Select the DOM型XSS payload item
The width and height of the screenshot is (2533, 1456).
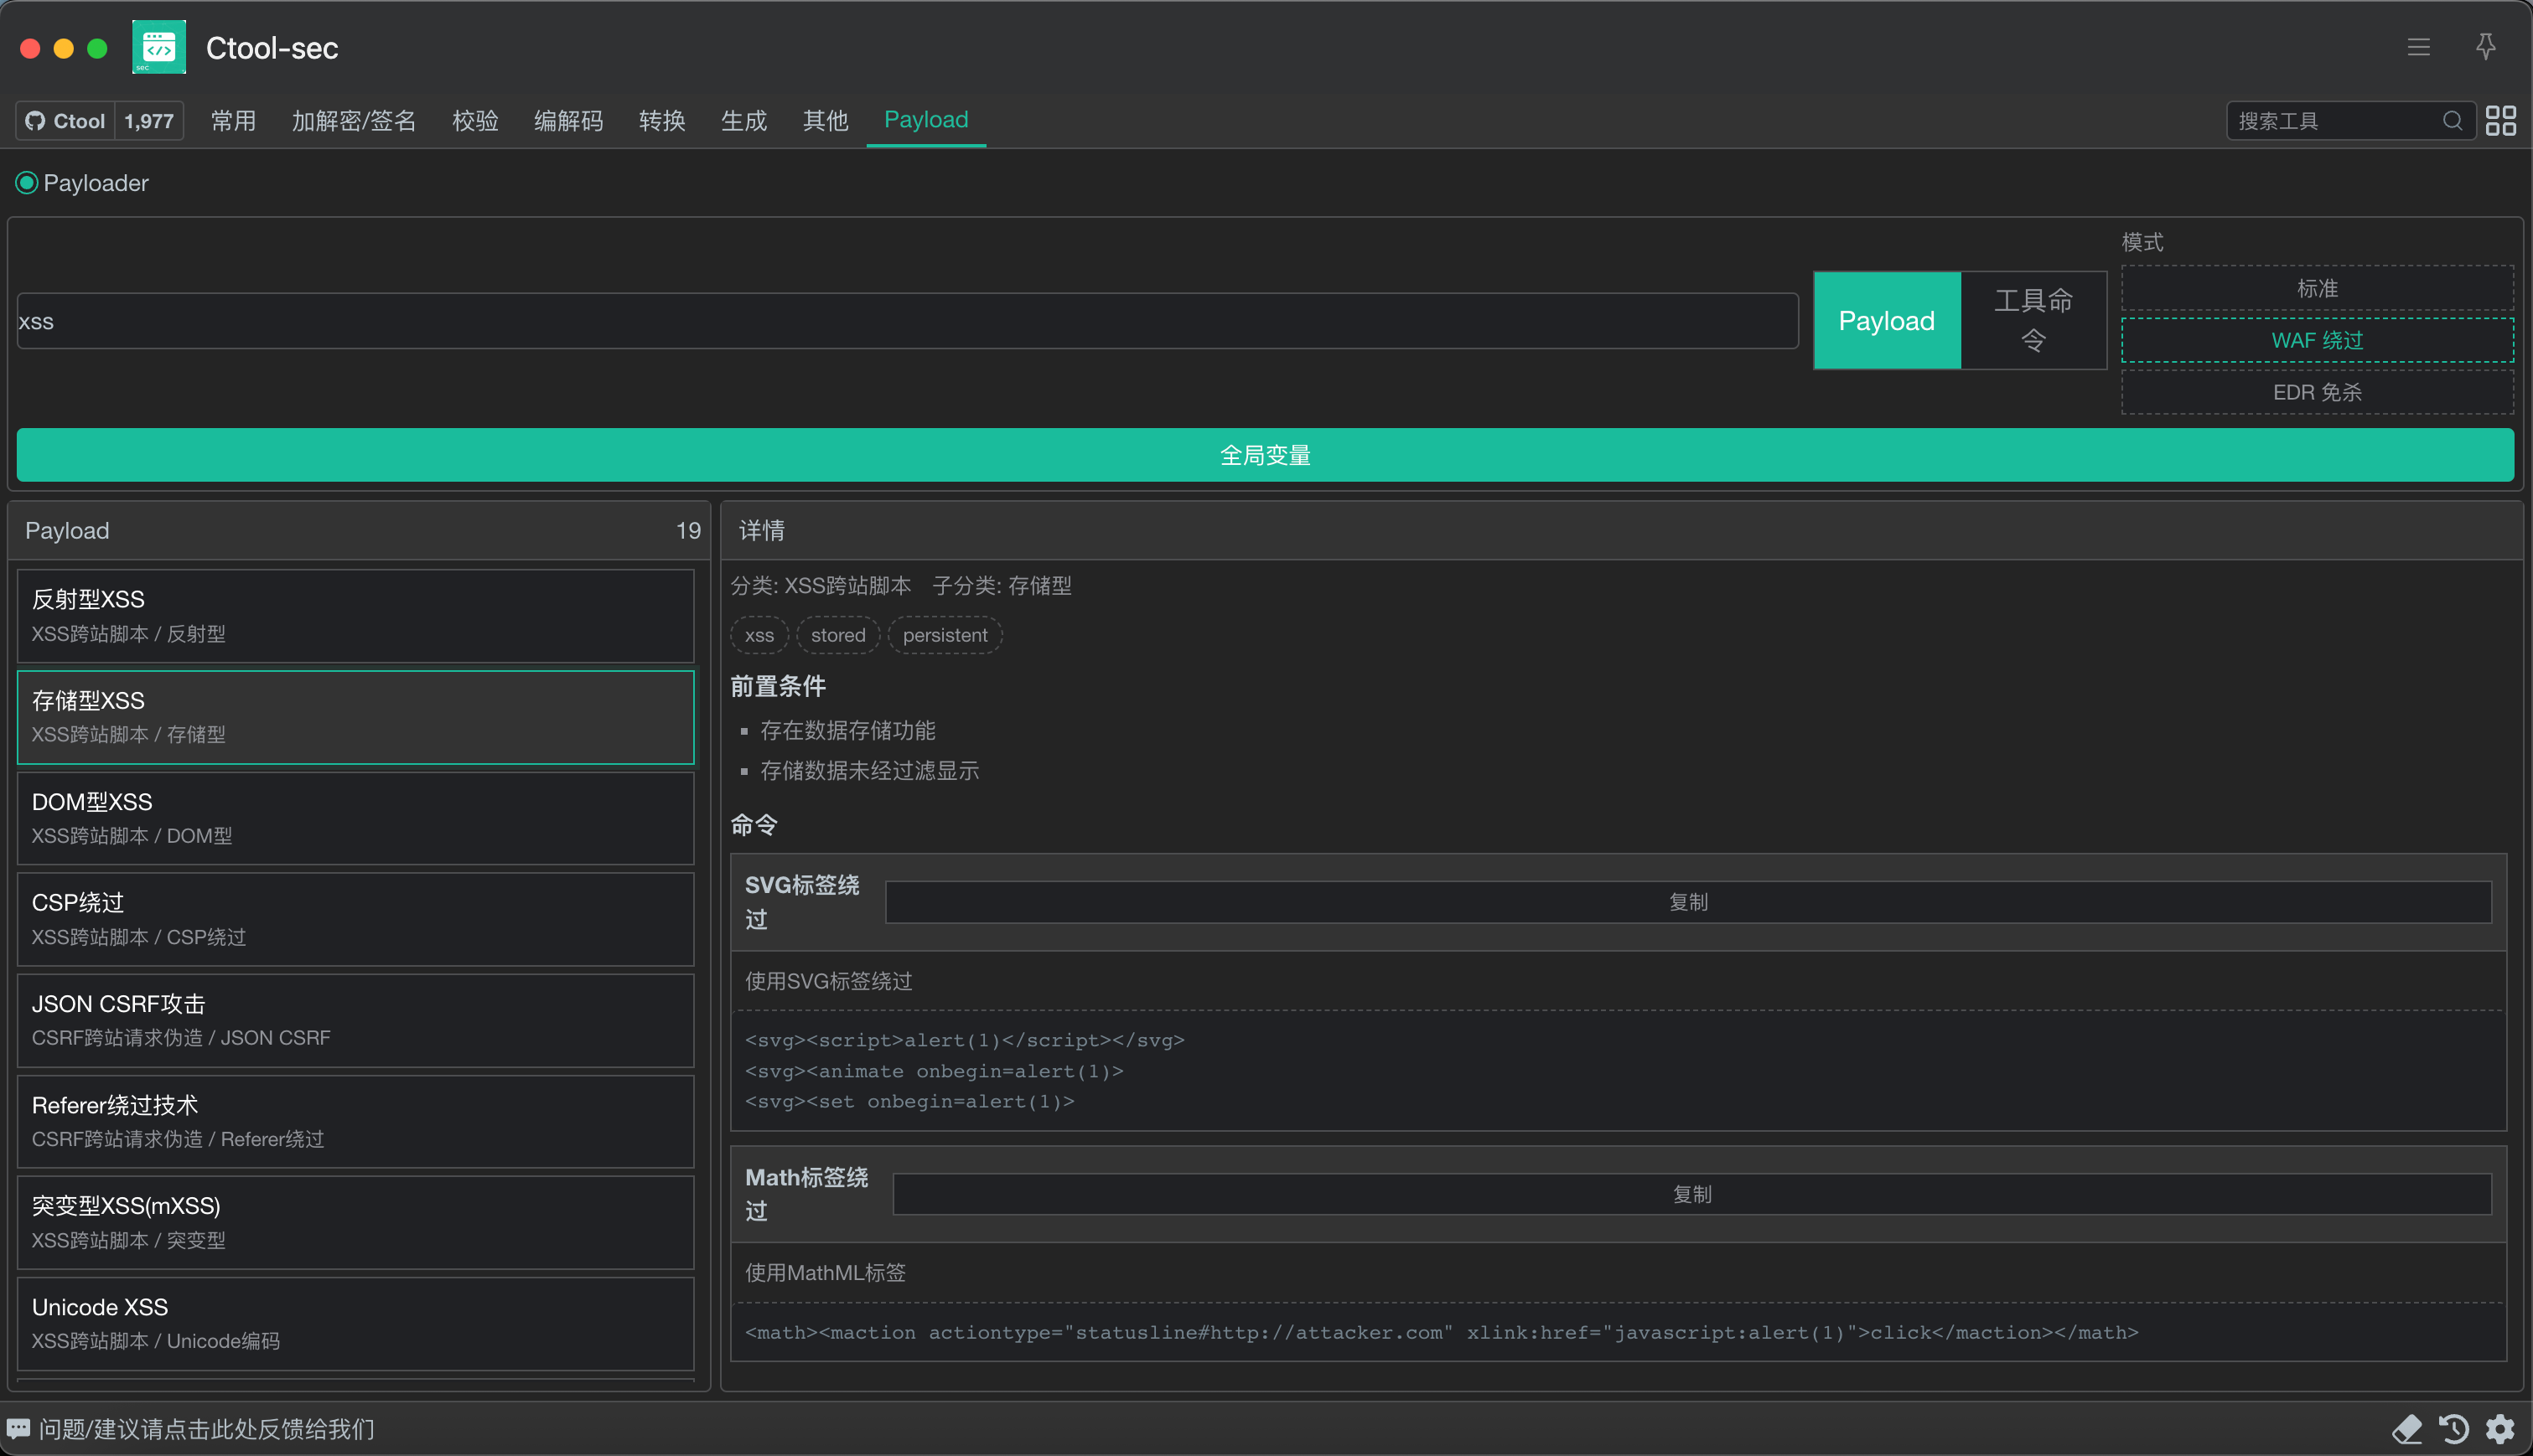tap(355, 818)
